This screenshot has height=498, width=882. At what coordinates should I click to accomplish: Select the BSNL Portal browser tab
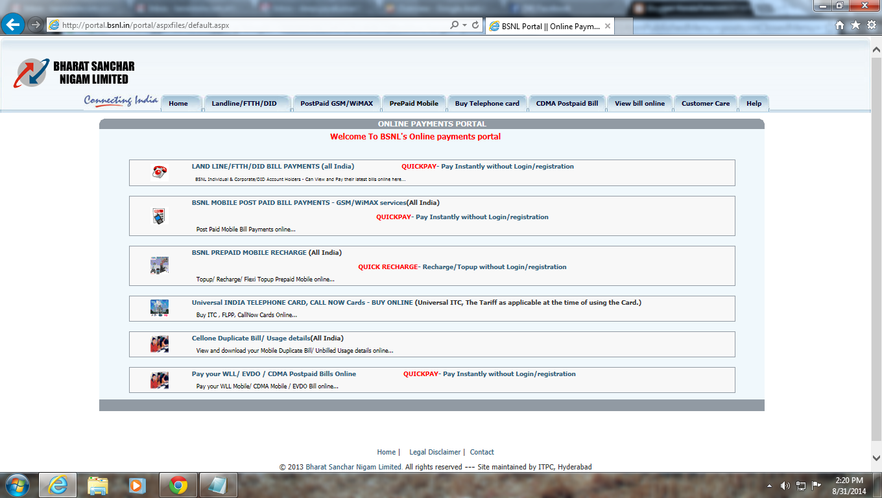coord(550,27)
